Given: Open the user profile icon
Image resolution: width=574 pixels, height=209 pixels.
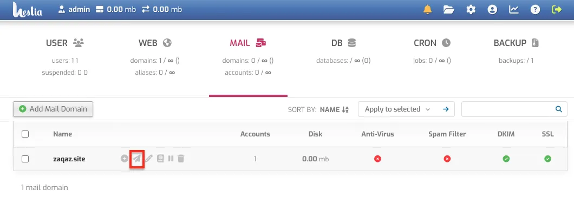Looking at the screenshot, I should (x=492, y=10).
